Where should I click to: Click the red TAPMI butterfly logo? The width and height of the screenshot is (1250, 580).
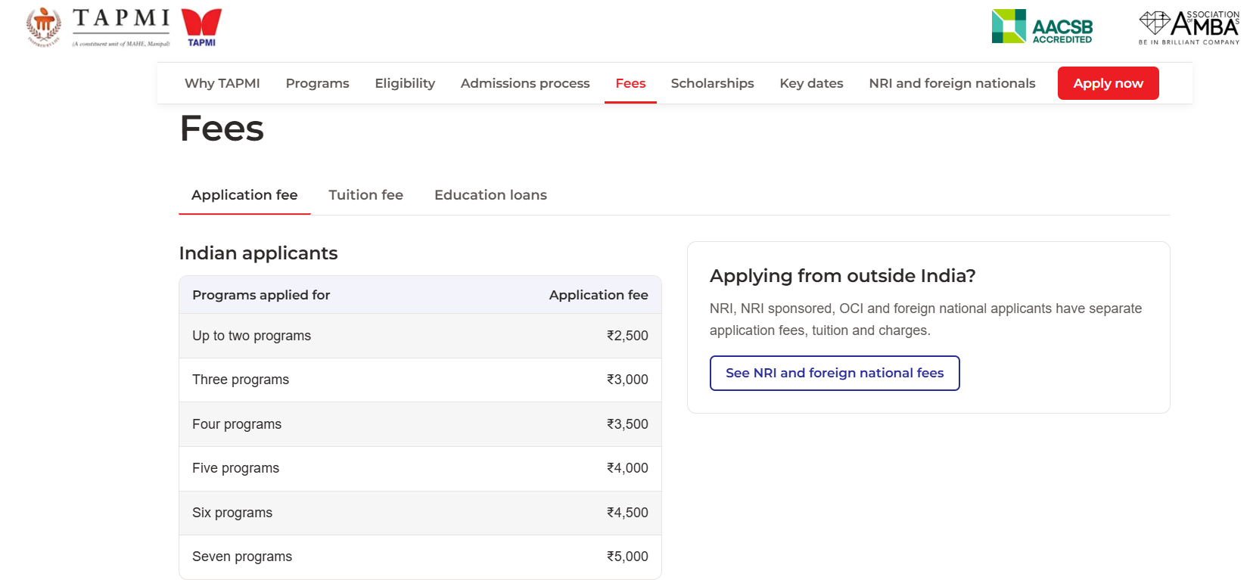(202, 28)
